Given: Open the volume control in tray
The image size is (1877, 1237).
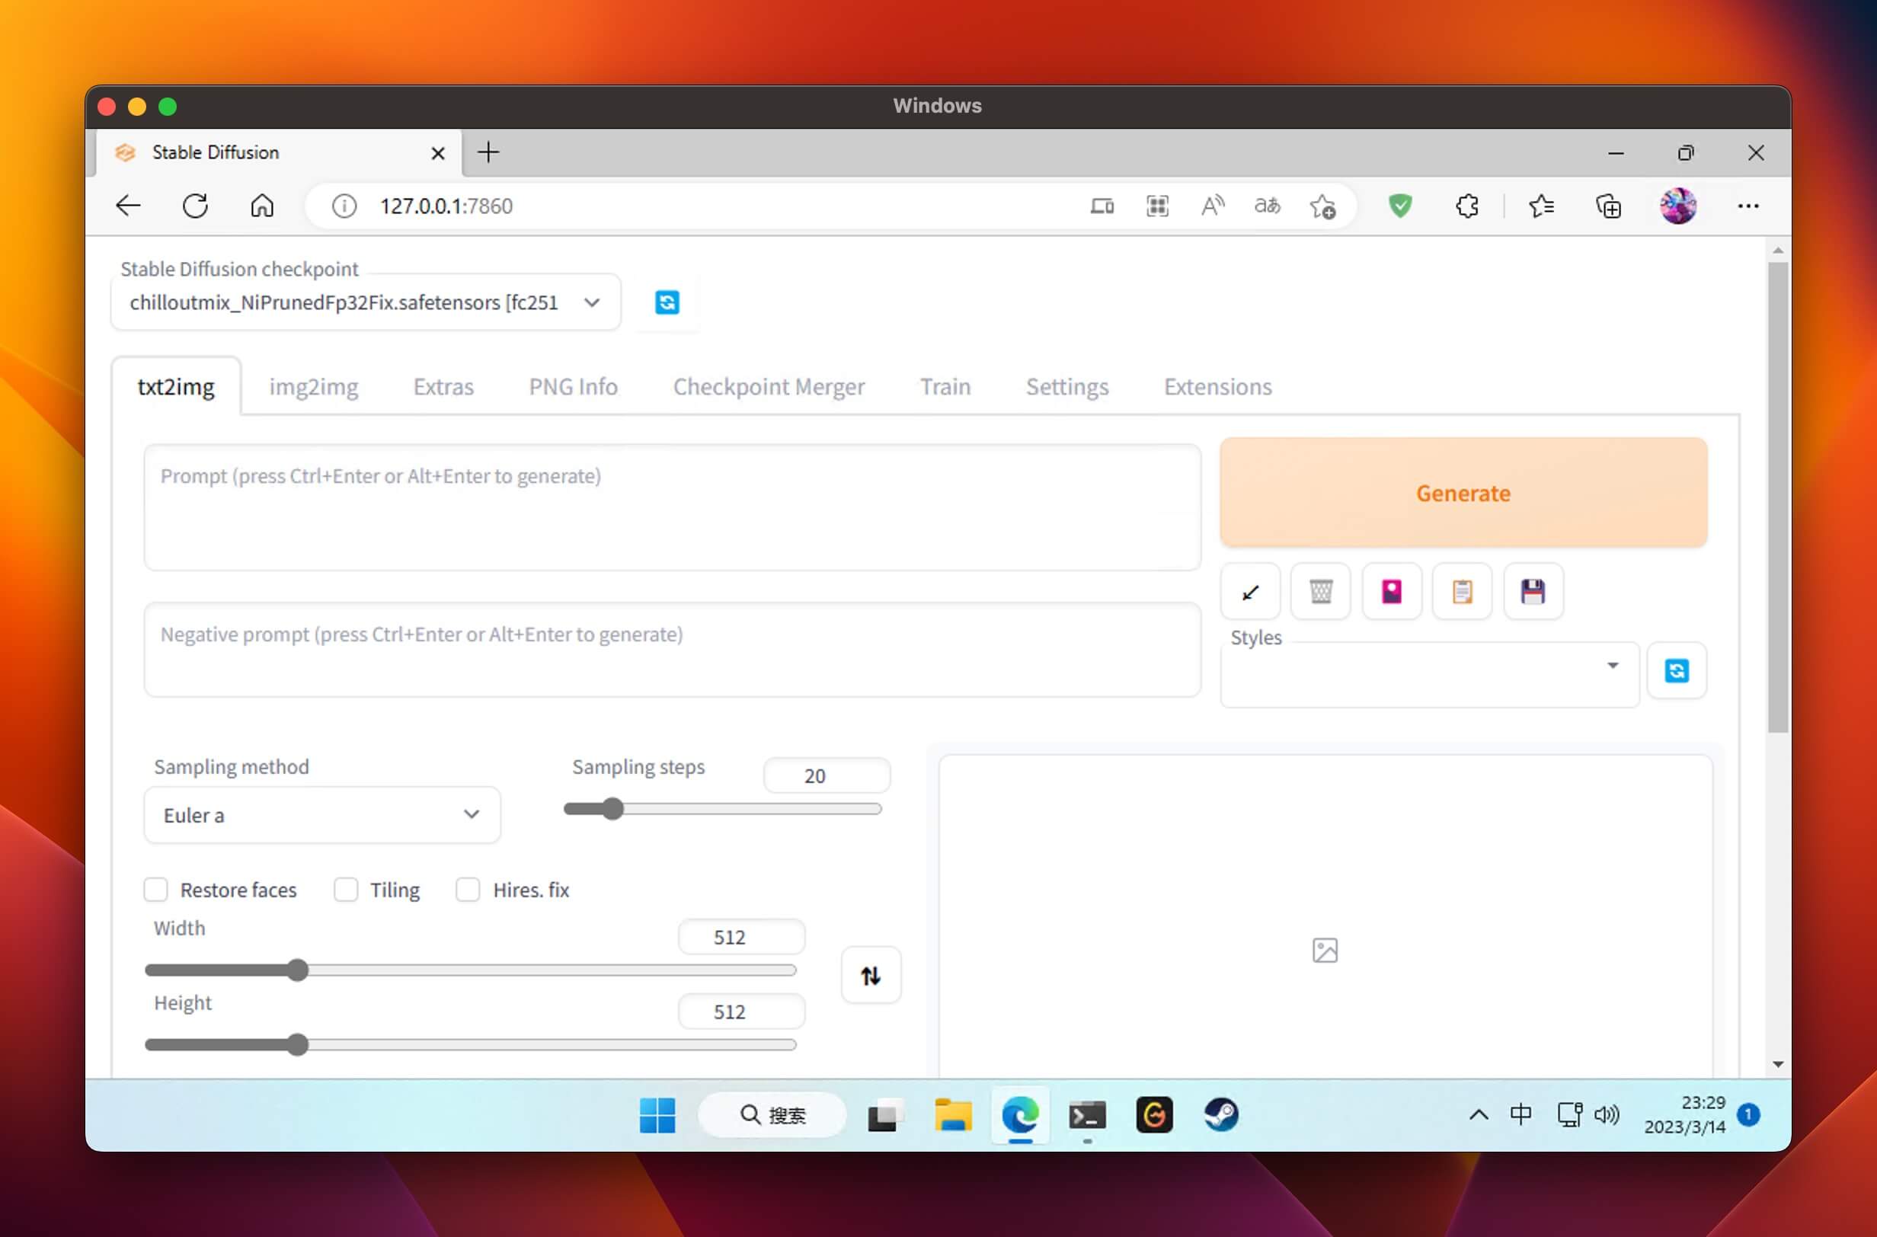Looking at the screenshot, I should click(1607, 1114).
